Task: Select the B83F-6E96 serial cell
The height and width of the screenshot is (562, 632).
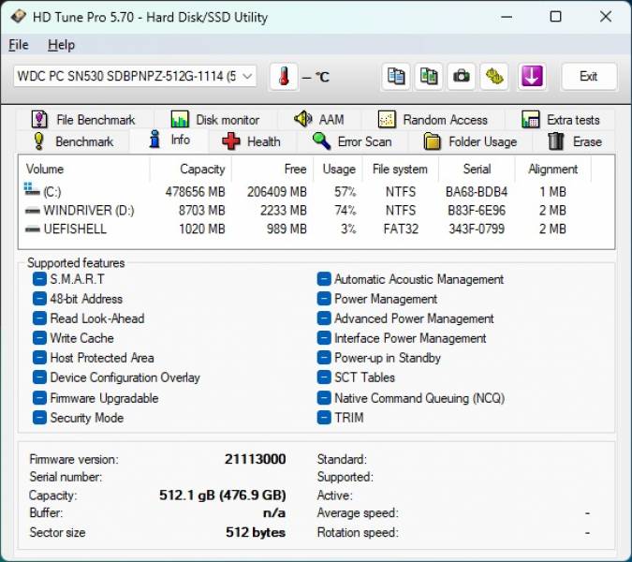Action: pos(477,211)
